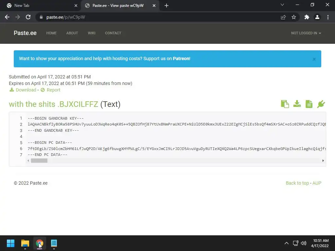Screen dimensions: 335x251
Task: Click the PC data string on line 6
Action: coord(177,149)
